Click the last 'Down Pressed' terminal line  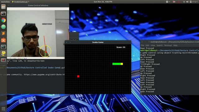[x=147, y=91]
